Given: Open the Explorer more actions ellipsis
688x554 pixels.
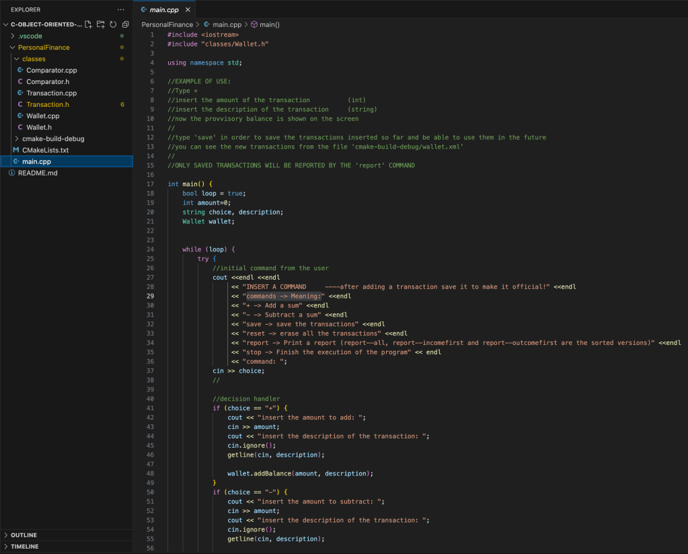Looking at the screenshot, I should pyautogui.click(x=121, y=10).
